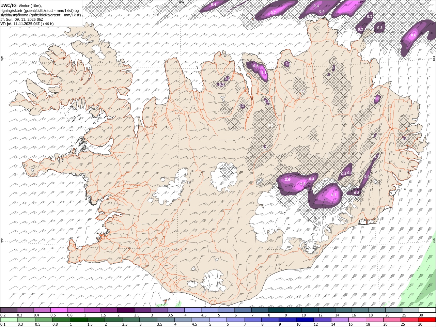Click the darkest purple legend swatch between 2 and 2.5

pyautogui.click(x=126, y=310)
